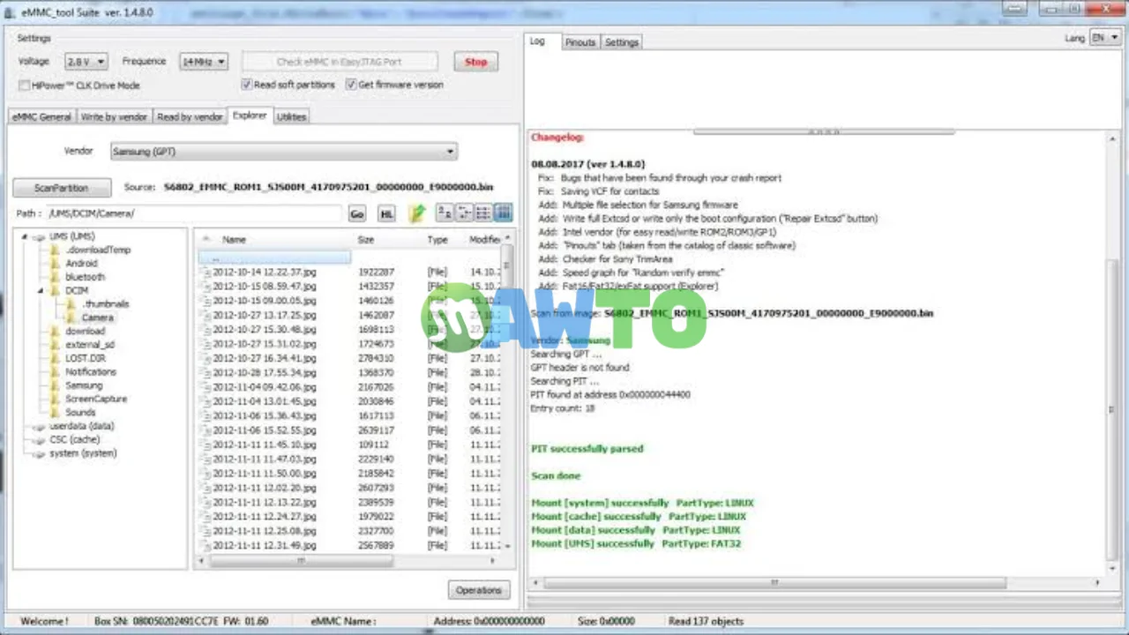Switch to the eMMC General tab
Image resolution: width=1129 pixels, height=635 pixels.
41,116
